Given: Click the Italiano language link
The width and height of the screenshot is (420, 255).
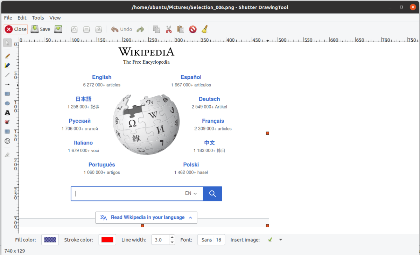Looking at the screenshot, I should [x=83, y=143].
